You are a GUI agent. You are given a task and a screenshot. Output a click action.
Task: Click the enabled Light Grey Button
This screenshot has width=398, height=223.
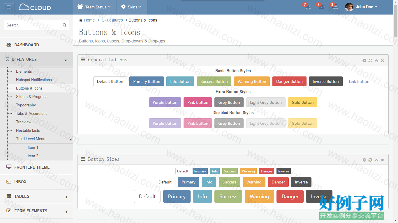[x=266, y=103]
